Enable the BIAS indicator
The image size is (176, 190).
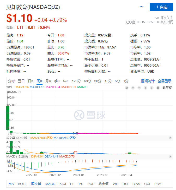coord(136,184)
